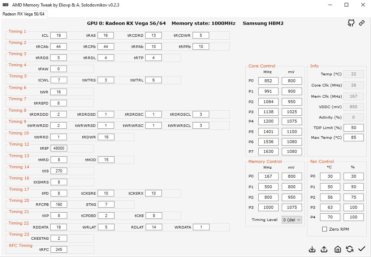Click the download/load timings icon
371x257 pixels.
pyautogui.click(x=312, y=249)
